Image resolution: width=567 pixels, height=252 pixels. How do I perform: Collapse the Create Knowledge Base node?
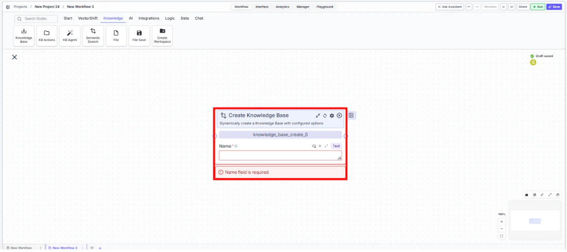318,116
